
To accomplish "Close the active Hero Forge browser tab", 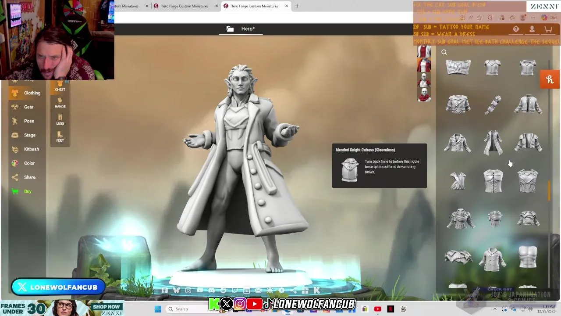I will point(287,6).
